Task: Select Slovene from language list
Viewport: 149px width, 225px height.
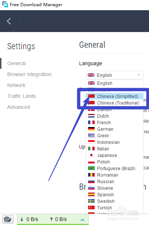Action: [115, 188]
